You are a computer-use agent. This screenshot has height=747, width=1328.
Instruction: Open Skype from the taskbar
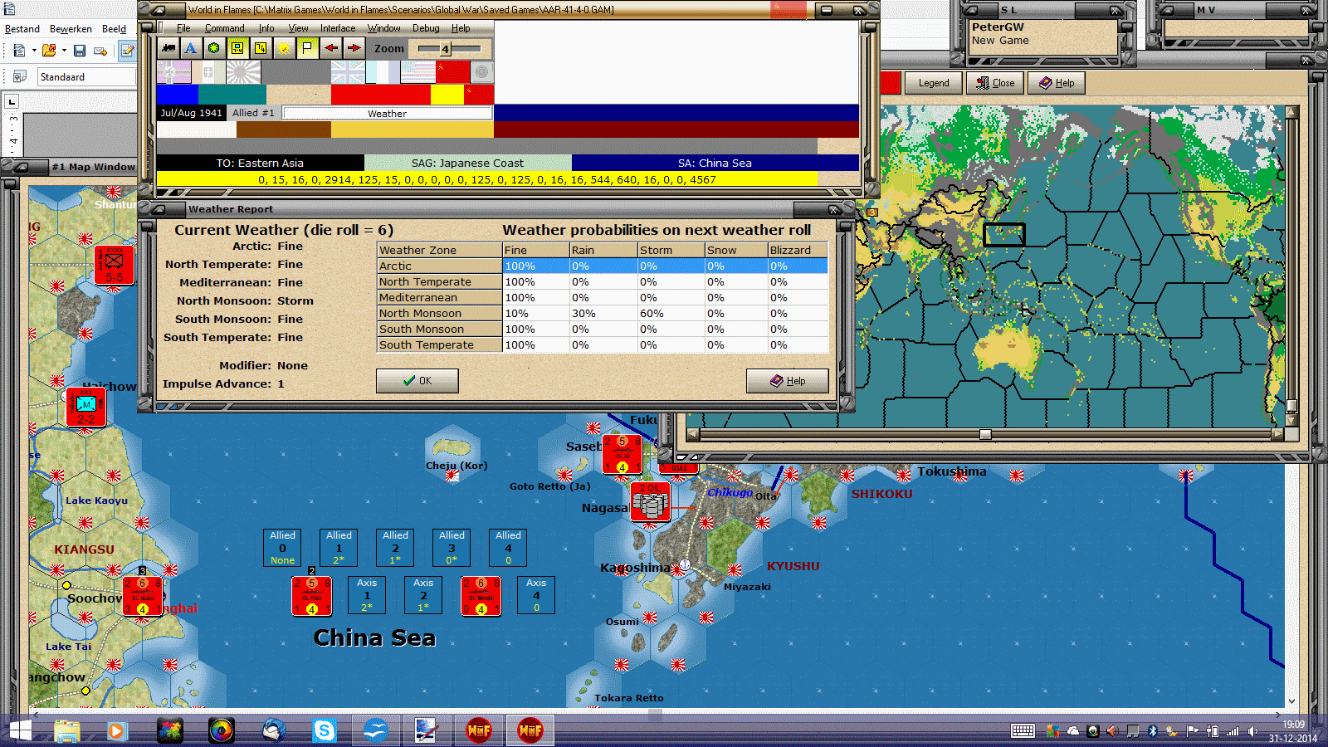click(x=325, y=730)
